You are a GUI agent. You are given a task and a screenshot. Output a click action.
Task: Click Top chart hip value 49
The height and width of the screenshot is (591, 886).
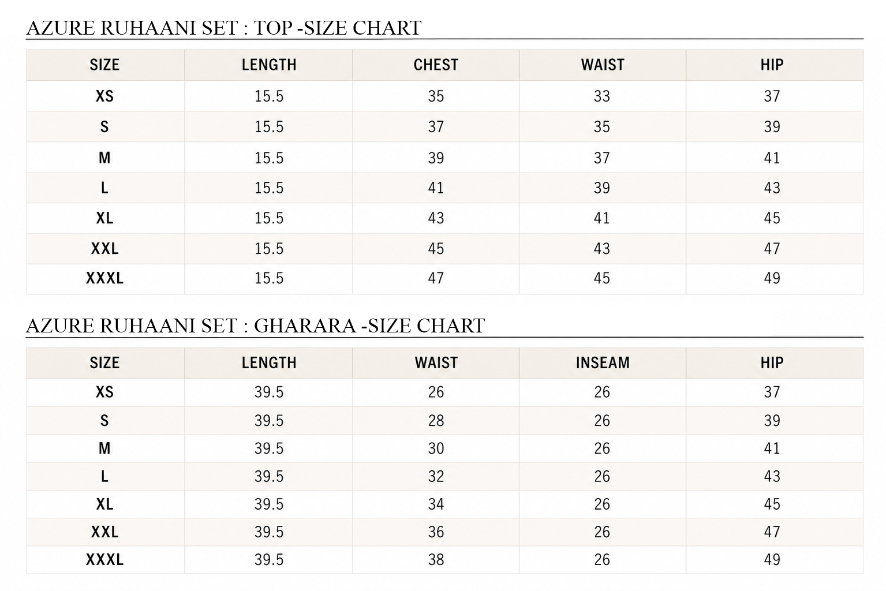pyautogui.click(x=772, y=278)
